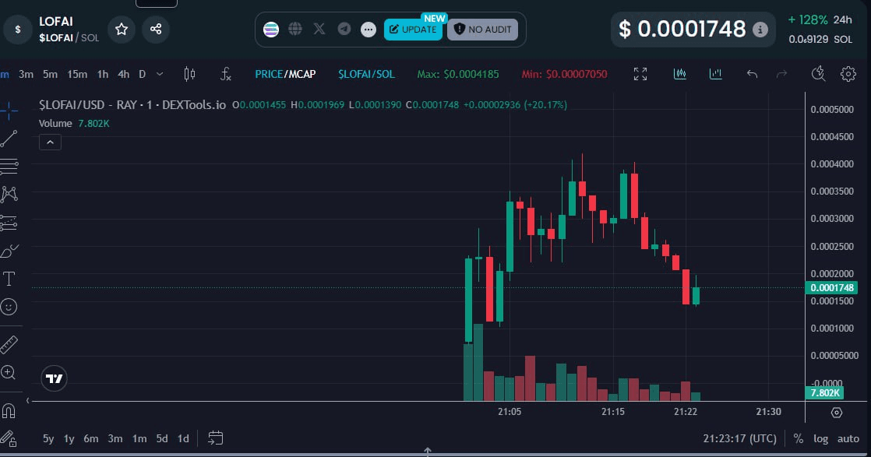Toggle magnet snapping mode
The image size is (871, 457).
click(x=9, y=411)
